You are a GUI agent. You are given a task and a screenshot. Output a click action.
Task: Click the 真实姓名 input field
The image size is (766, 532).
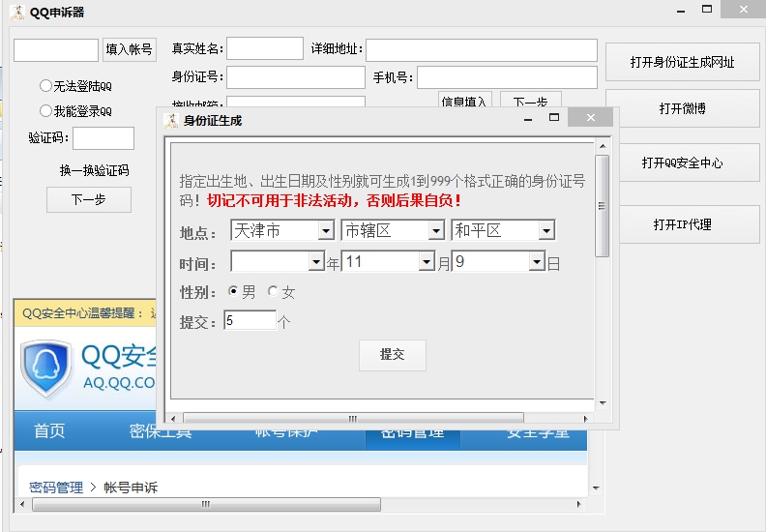point(264,49)
